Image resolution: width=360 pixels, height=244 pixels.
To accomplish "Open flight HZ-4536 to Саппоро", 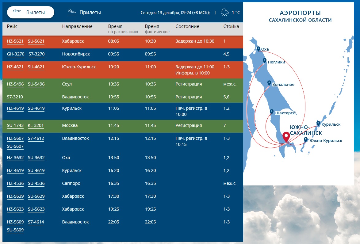I will (x=15, y=184).
